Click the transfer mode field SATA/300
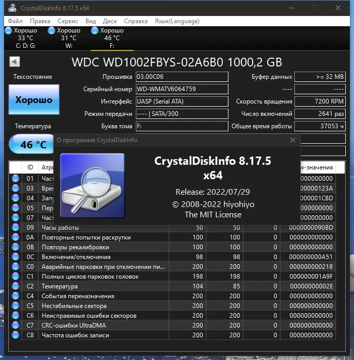This screenshot has height=360, width=354. point(182,114)
